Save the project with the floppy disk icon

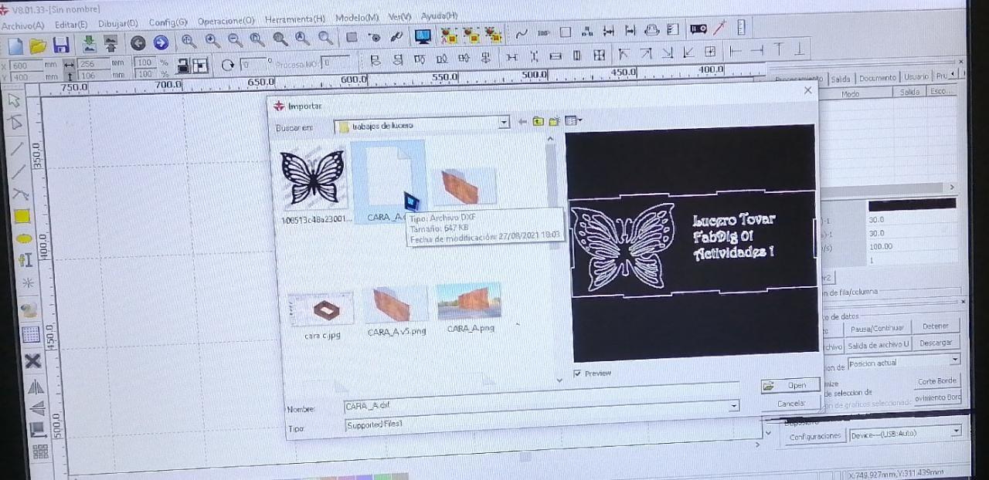[x=61, y=45]
